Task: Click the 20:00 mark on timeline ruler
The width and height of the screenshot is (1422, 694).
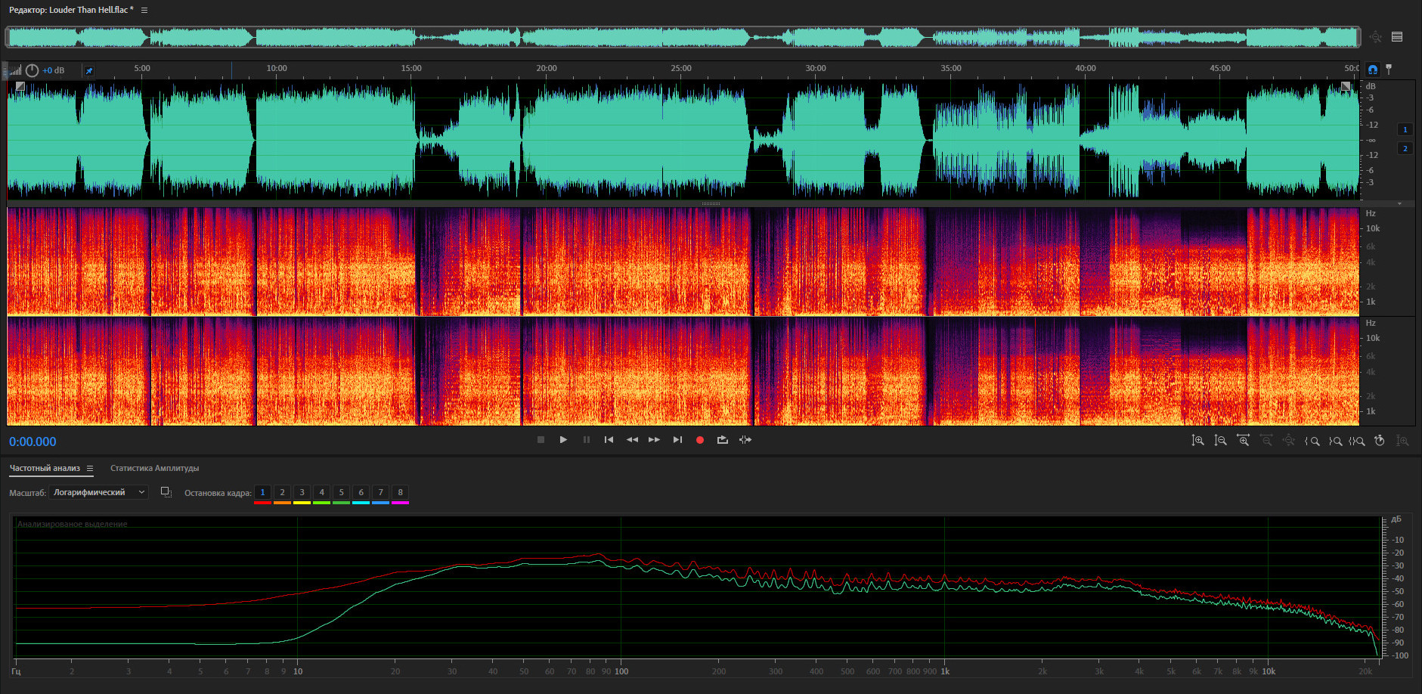Action: pyautogui.click(x=547, y=68)
